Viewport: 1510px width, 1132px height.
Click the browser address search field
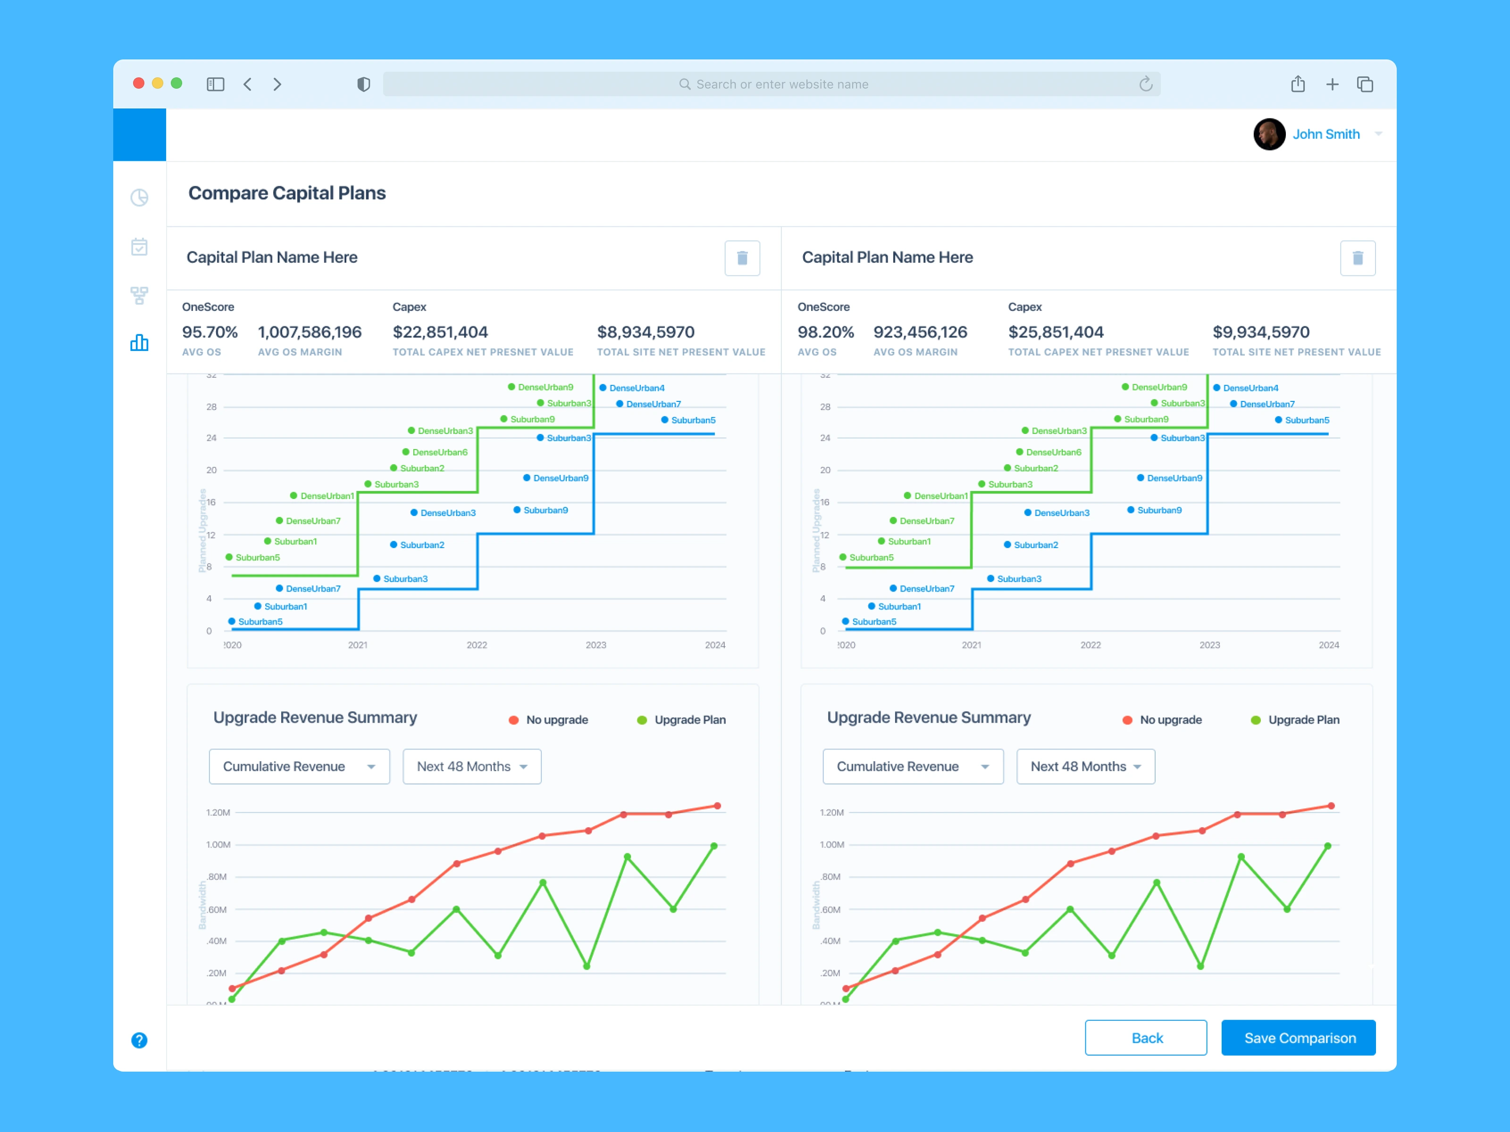[x=772, y=84]
